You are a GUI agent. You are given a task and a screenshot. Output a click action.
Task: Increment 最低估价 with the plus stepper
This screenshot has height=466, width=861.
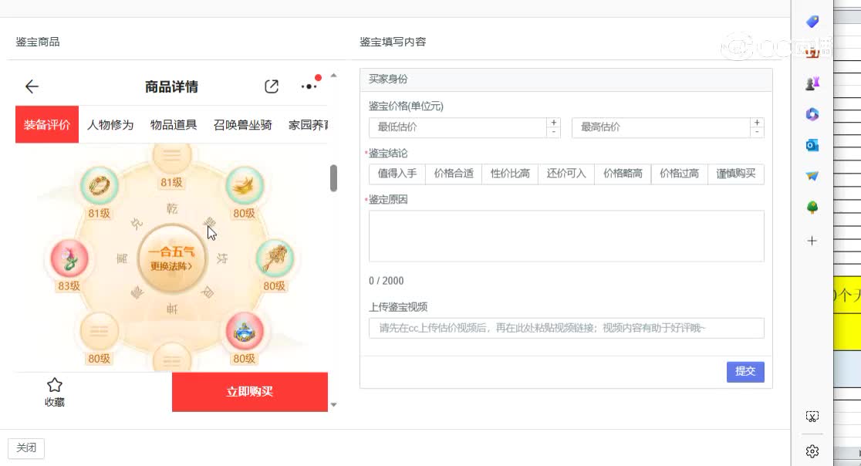[553, 122]
